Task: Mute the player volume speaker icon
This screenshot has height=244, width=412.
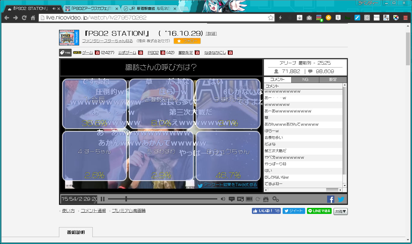Action: pos(223,199)
